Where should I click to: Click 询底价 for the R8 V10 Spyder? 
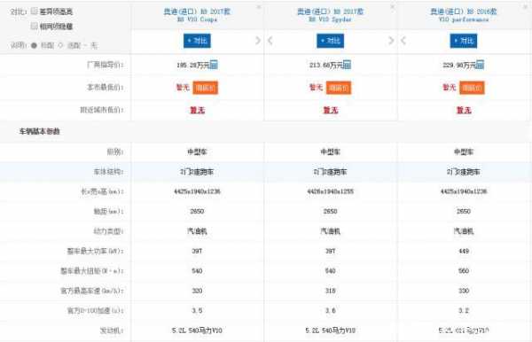tap(339, 88)
